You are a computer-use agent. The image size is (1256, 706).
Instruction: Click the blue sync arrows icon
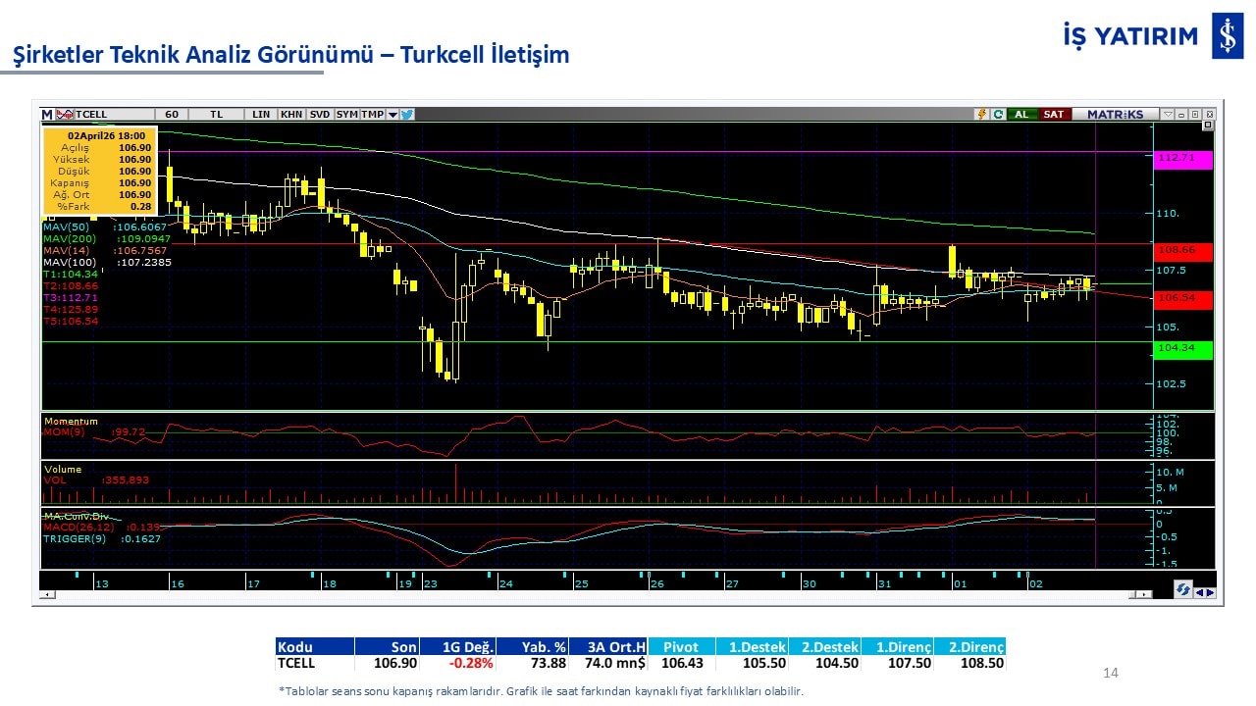(1183, 590)
